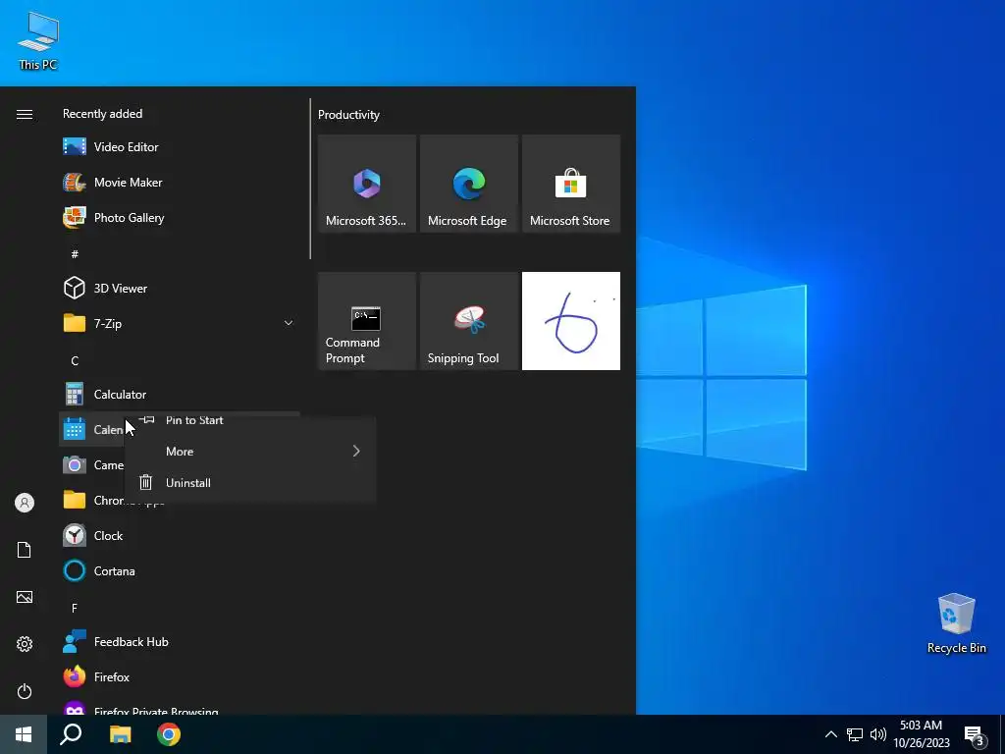This screenshot has width=1005, height=754.
Task: Click the Uninstall trash icon
Action: 145,482
